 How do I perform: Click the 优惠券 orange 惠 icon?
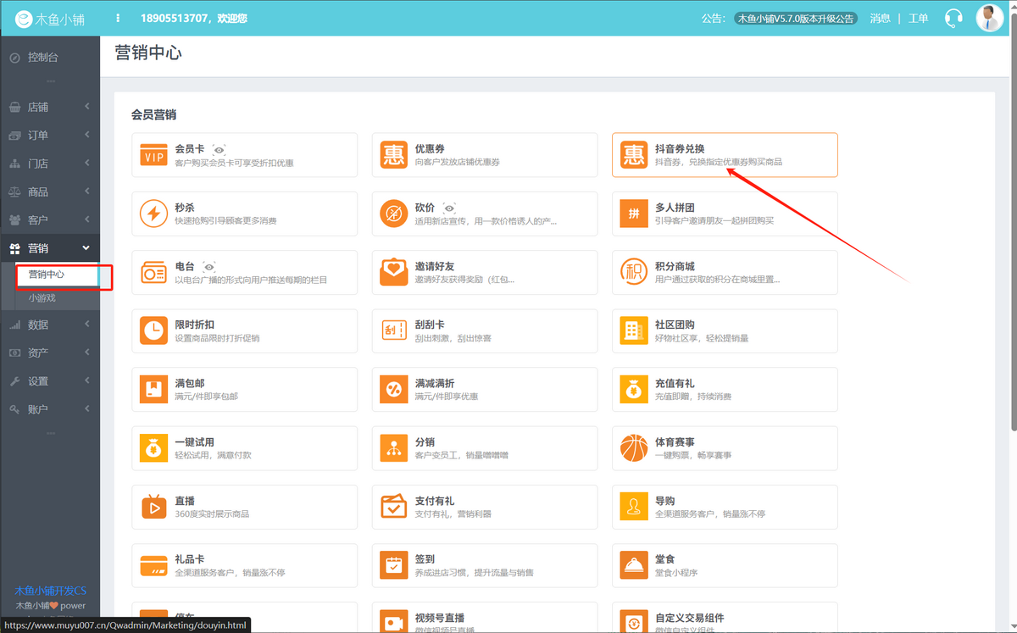394,155
